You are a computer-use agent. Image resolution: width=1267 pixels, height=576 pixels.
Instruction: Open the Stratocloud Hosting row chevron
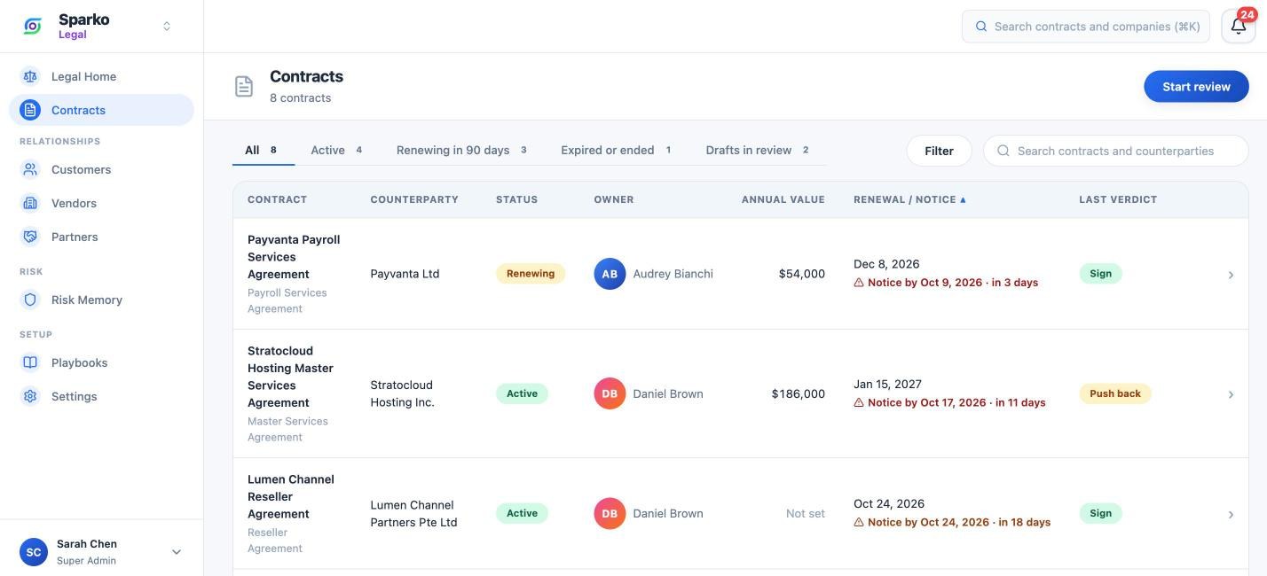coord(1231,394)
